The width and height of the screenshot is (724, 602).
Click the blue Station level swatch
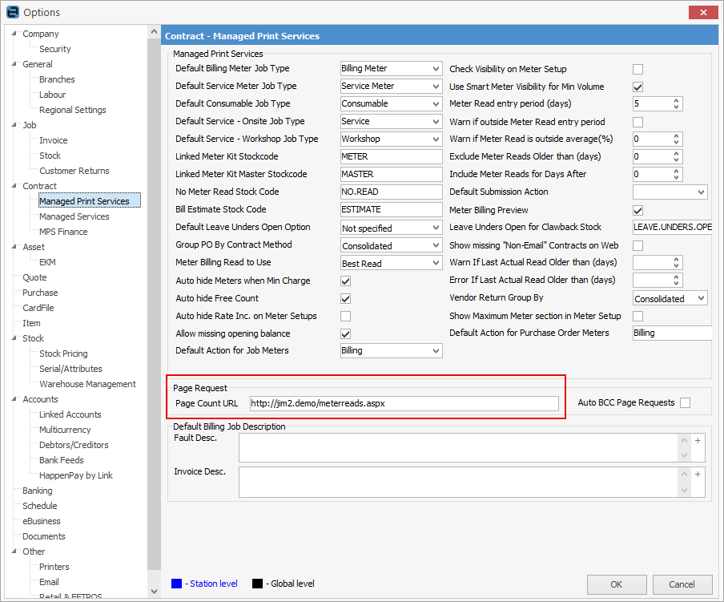(x=176, y=584)
